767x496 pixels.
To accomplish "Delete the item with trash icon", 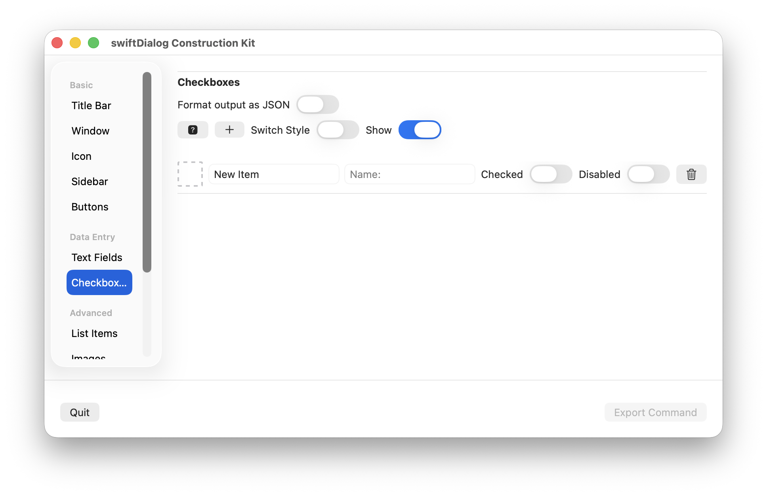I will pos(691,174).
